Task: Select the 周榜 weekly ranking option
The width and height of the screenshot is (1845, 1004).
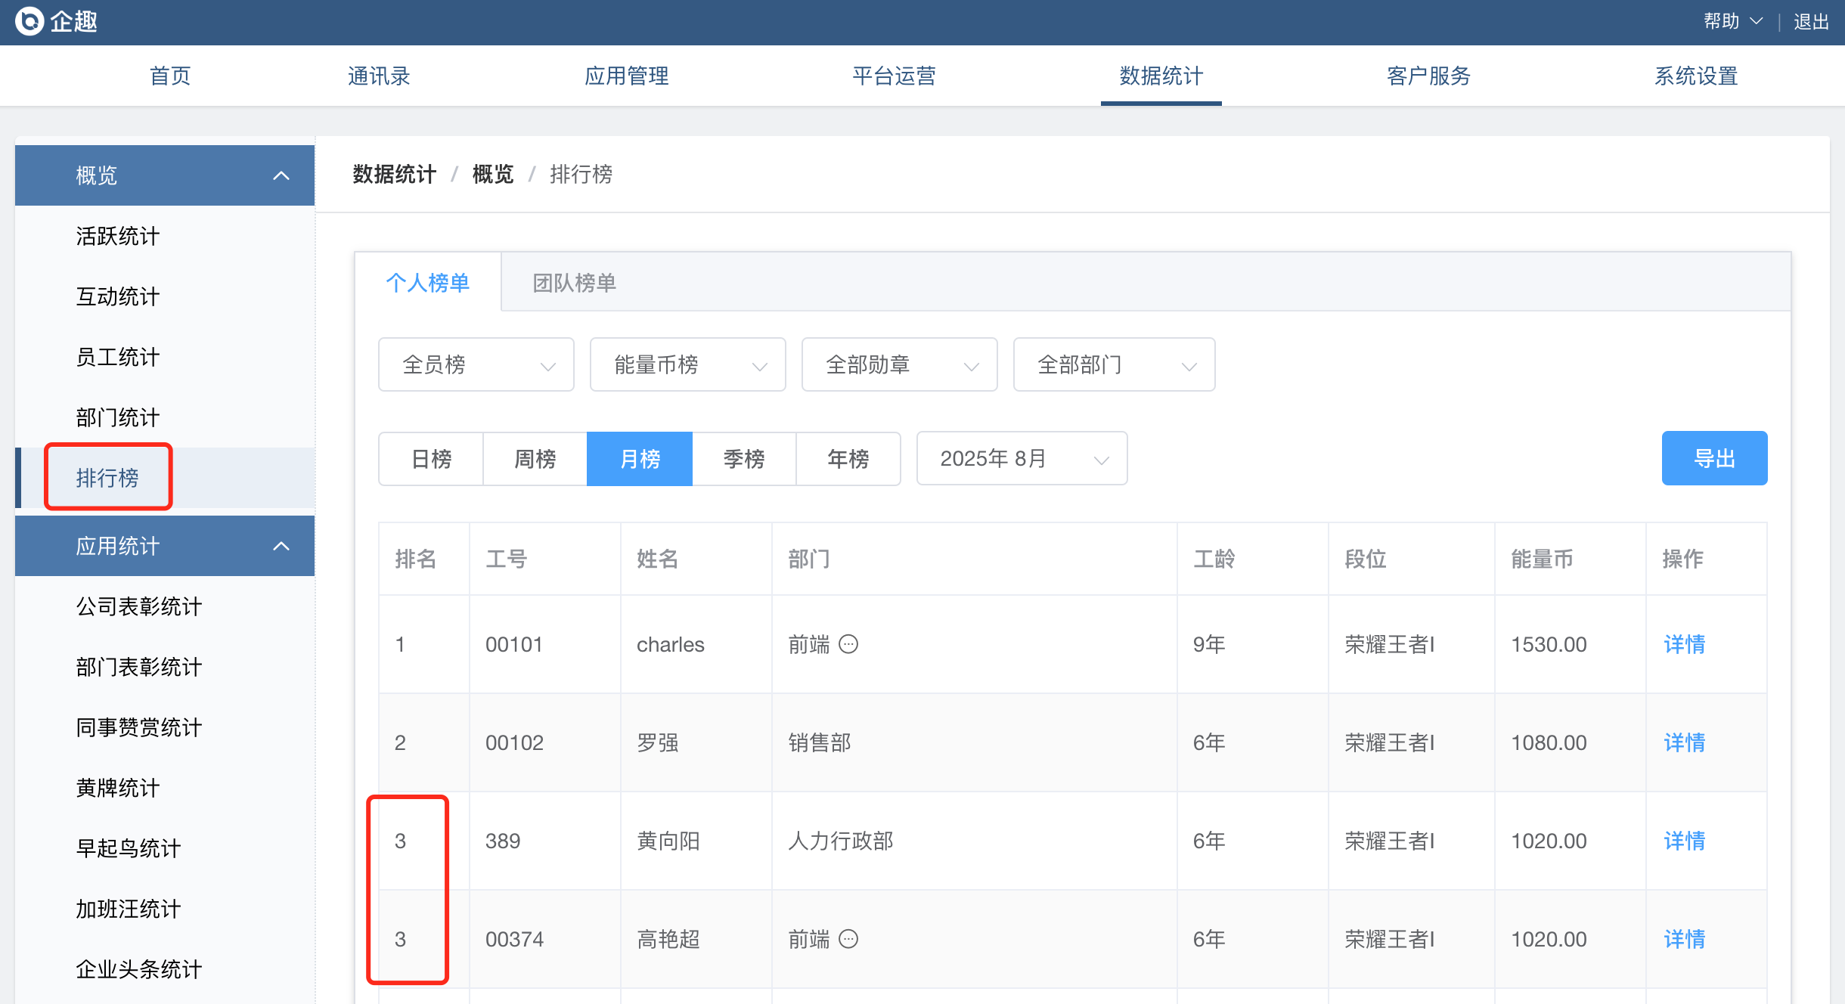Action: [x=535, y=459]
